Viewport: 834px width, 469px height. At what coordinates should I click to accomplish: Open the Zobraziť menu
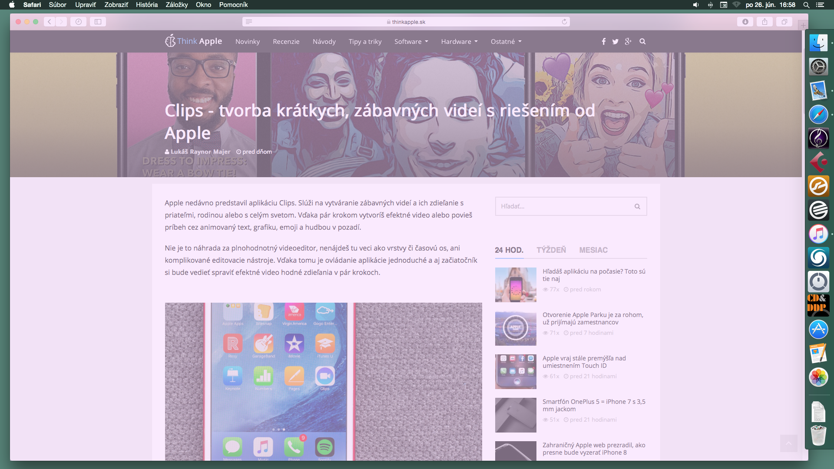(x=116, y=5)
